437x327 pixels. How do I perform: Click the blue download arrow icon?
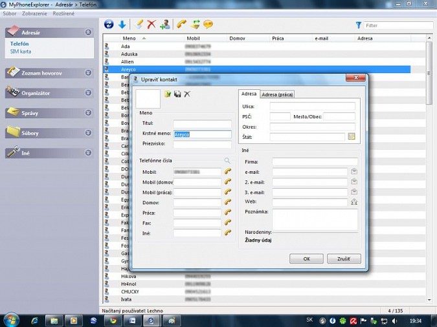[122, 25]
